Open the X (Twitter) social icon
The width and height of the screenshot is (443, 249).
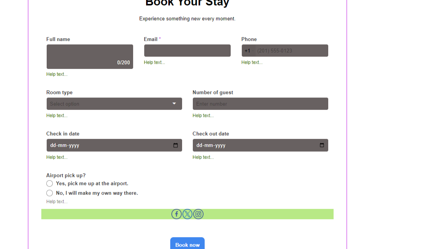point(187,214)
